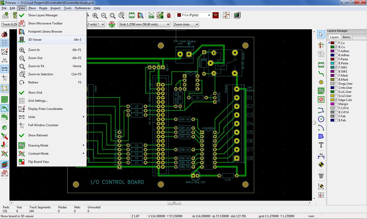The height and width of the screenshot is (219, 367).
Task: Open the 3D Viewer from View menu
Action: click(x=52, y=40)
